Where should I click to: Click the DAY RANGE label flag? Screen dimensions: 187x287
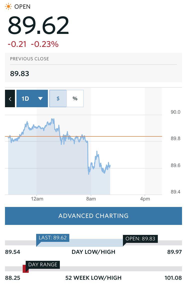[43, 265]
